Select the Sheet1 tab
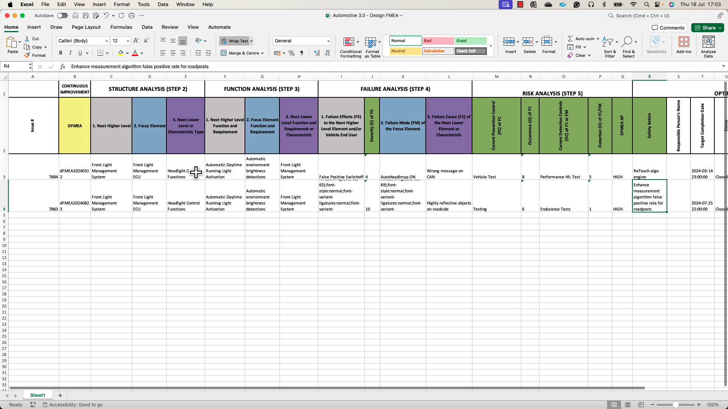 (x=38, y=395)
